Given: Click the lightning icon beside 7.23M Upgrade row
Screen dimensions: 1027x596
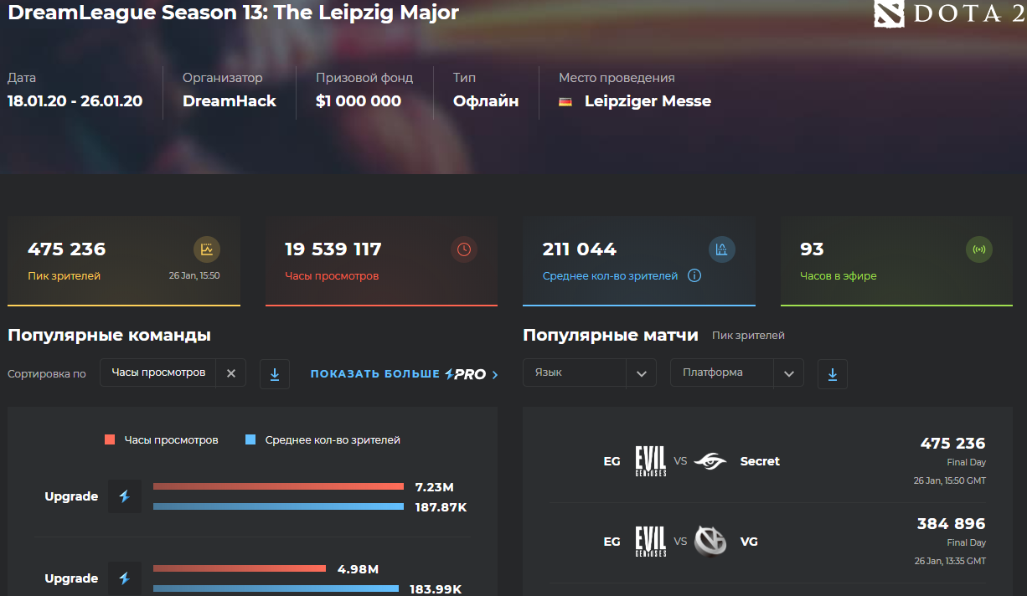Looking at the screenshot, I should pyautogui.click(x=125, y=496).
